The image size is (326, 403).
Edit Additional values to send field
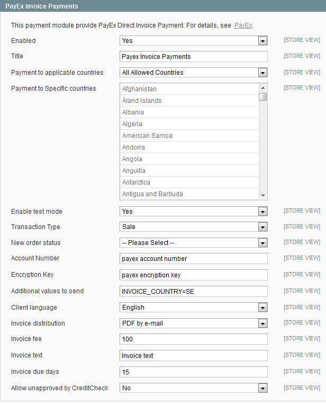(193, 291)
